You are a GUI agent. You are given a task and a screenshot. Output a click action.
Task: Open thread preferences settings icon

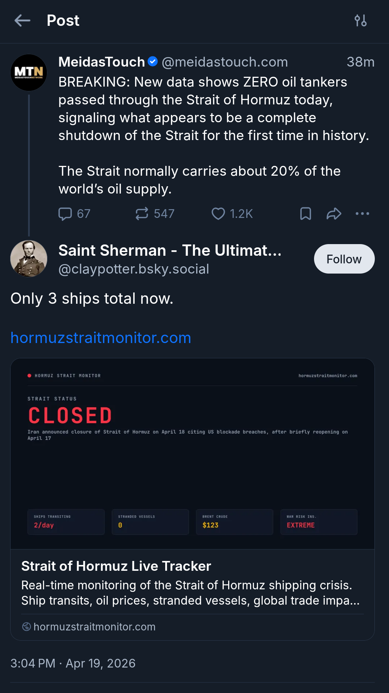360,21
